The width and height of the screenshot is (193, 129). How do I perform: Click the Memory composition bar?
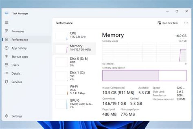click(144, 76)
